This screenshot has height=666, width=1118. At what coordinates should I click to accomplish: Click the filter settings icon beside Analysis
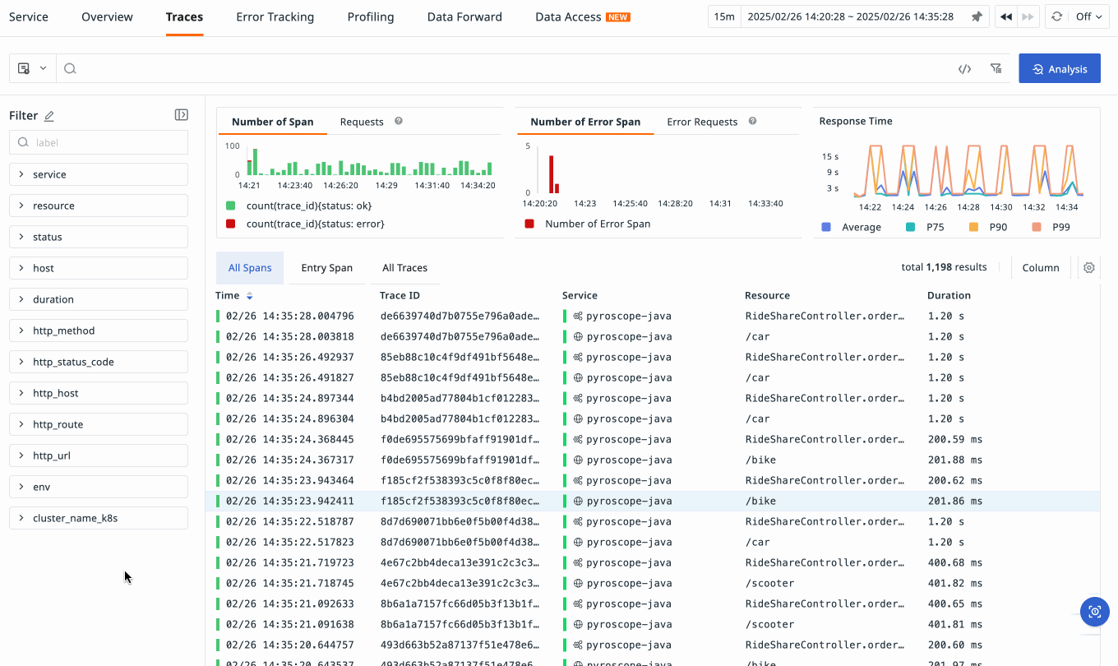996,69
